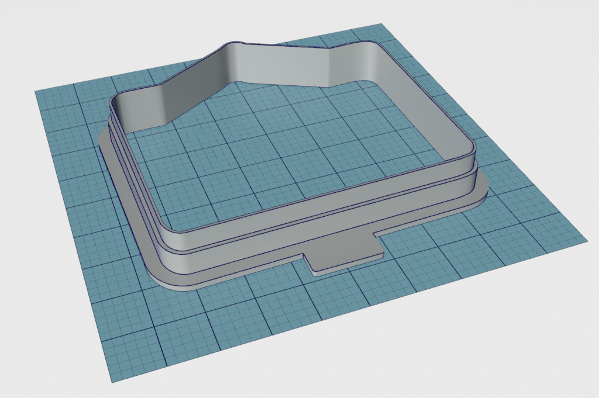Viewport: 599px width, 398px height.
Task: Click the leftmost corner of the blue grid plane
Action: (x=36, y=92)
